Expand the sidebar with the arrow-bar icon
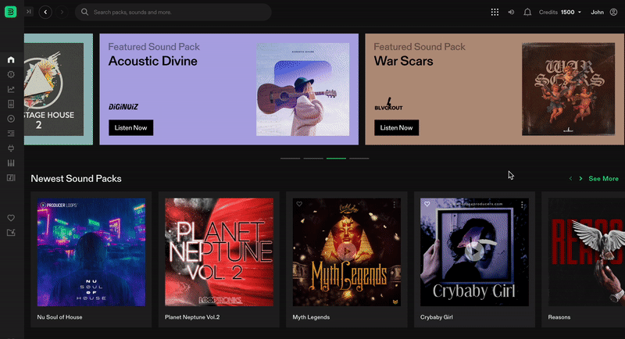 pyautogui.click(x=29, y=12)
